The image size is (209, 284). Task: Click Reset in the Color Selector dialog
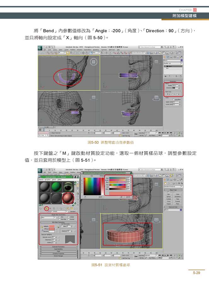[100, 197]
